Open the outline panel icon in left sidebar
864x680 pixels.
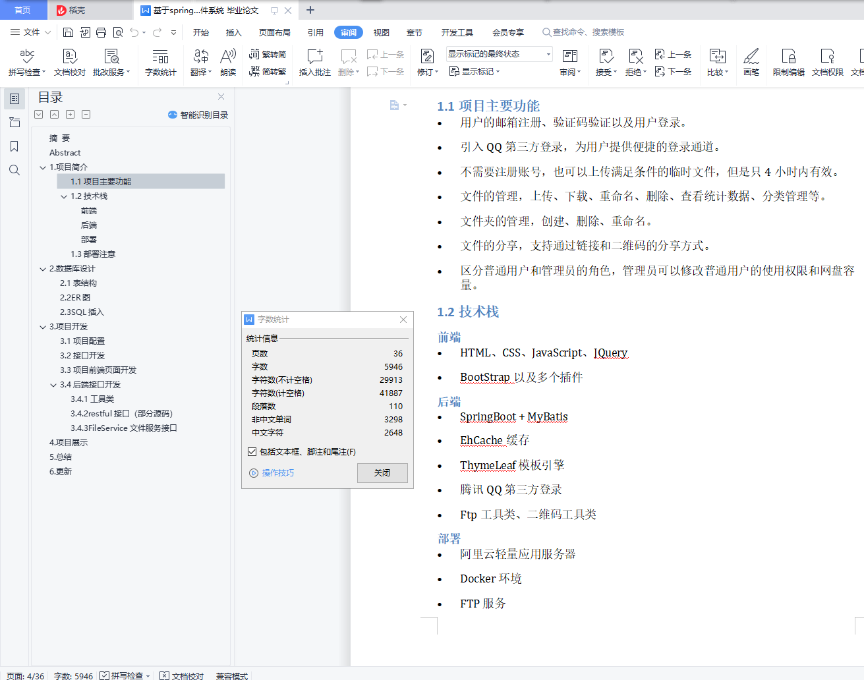click(14, 99)
